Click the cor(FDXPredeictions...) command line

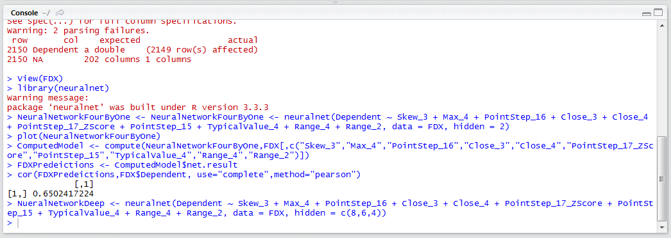tap(184, 175)
